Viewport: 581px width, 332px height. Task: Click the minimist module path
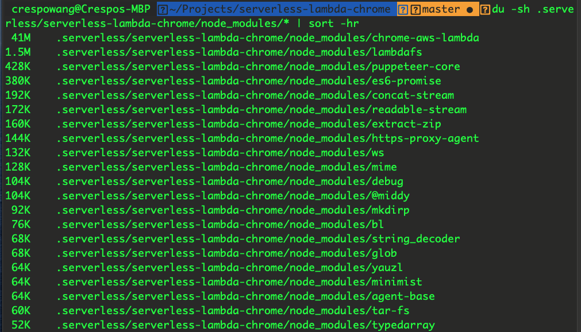(x=239, y=283)
